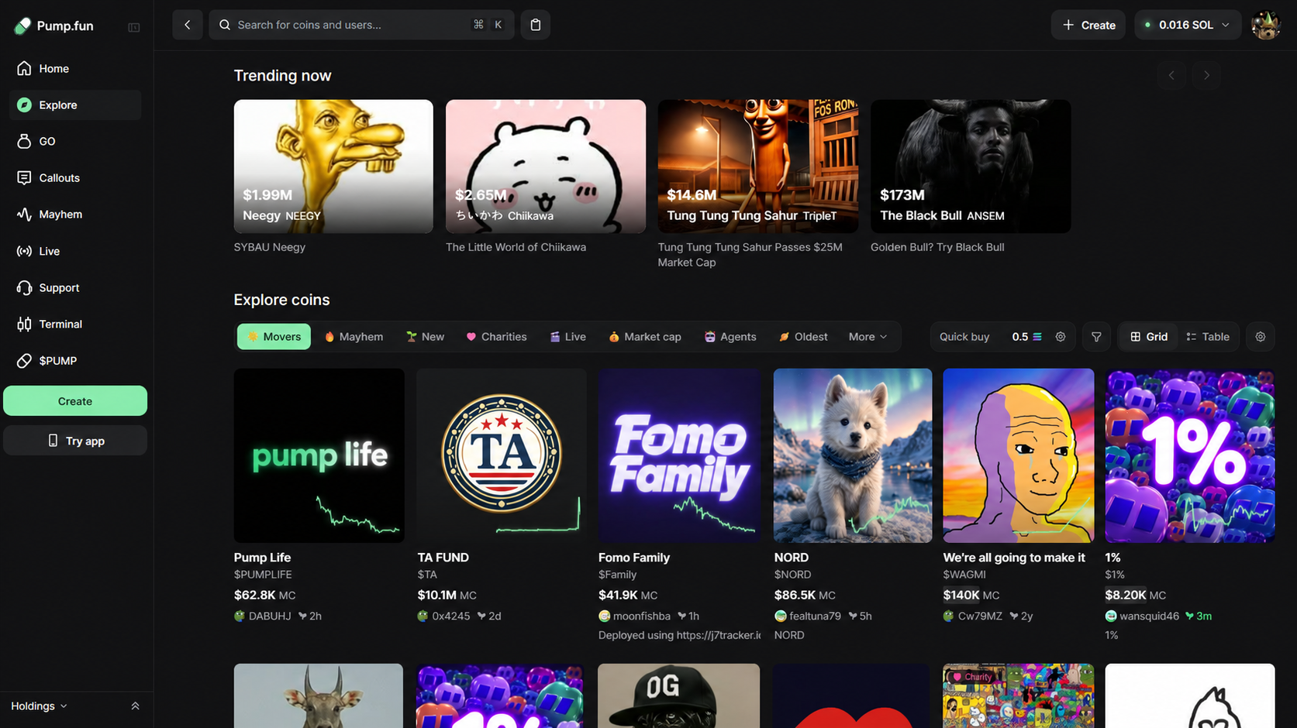
Task: Expand the Holdings dropdown
Action: point(39,706)
